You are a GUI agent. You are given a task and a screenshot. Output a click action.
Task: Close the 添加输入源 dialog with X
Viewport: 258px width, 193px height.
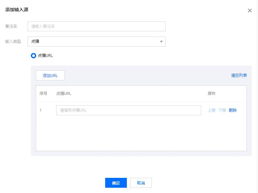pos(249,11)
